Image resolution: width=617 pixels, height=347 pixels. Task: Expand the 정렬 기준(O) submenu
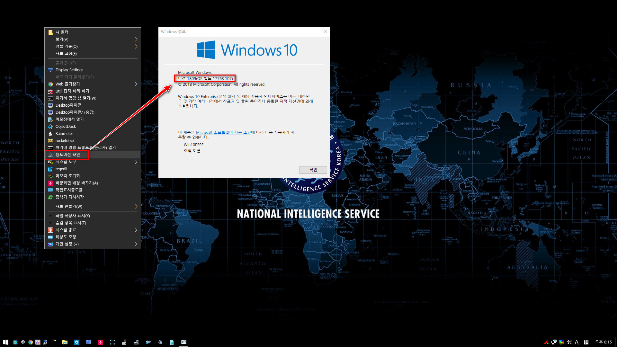tap(93, 46)
